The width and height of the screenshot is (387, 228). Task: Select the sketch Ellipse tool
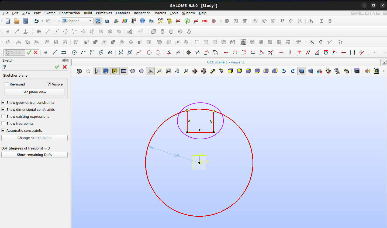101,52
